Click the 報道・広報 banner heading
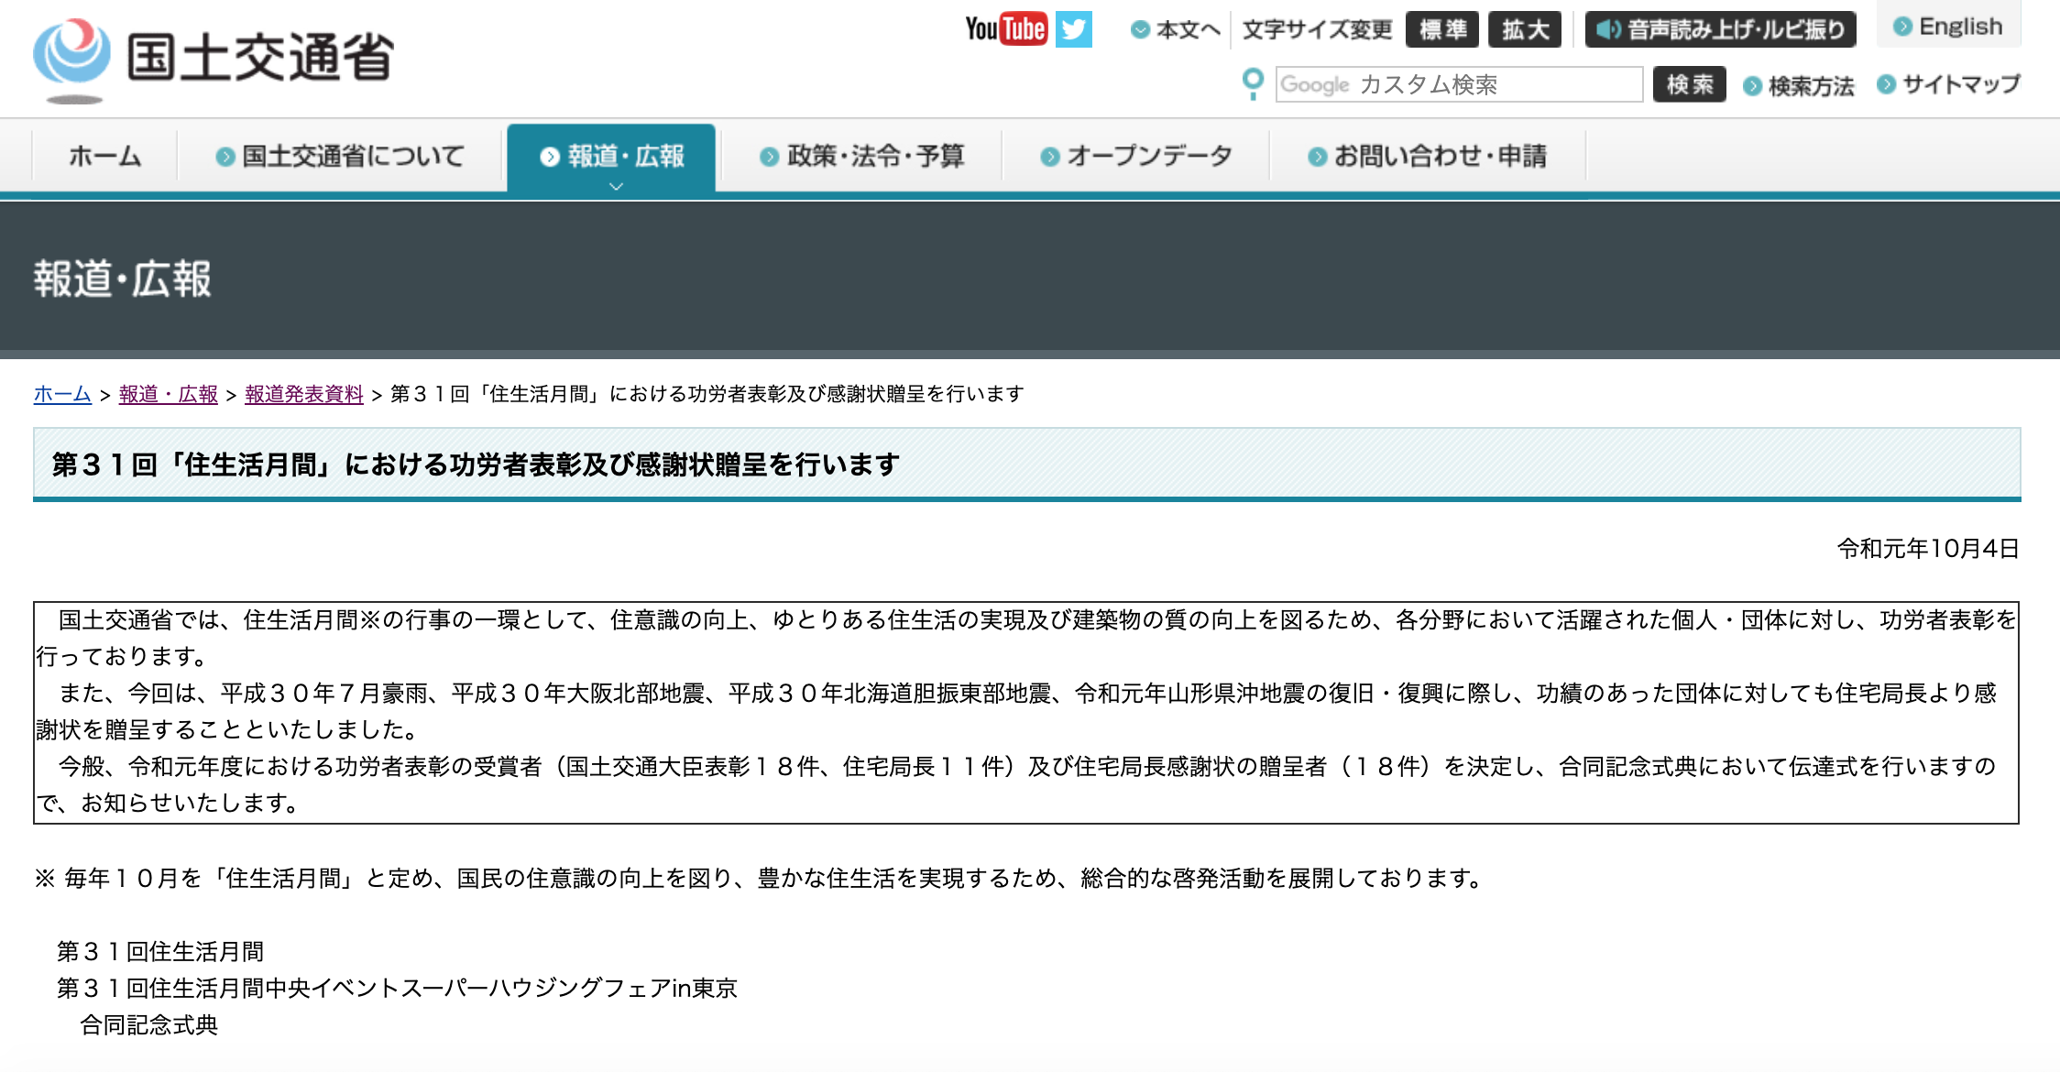This screenshot has height=1072, width=2060. pyautogui.click(x=123, y=279)
